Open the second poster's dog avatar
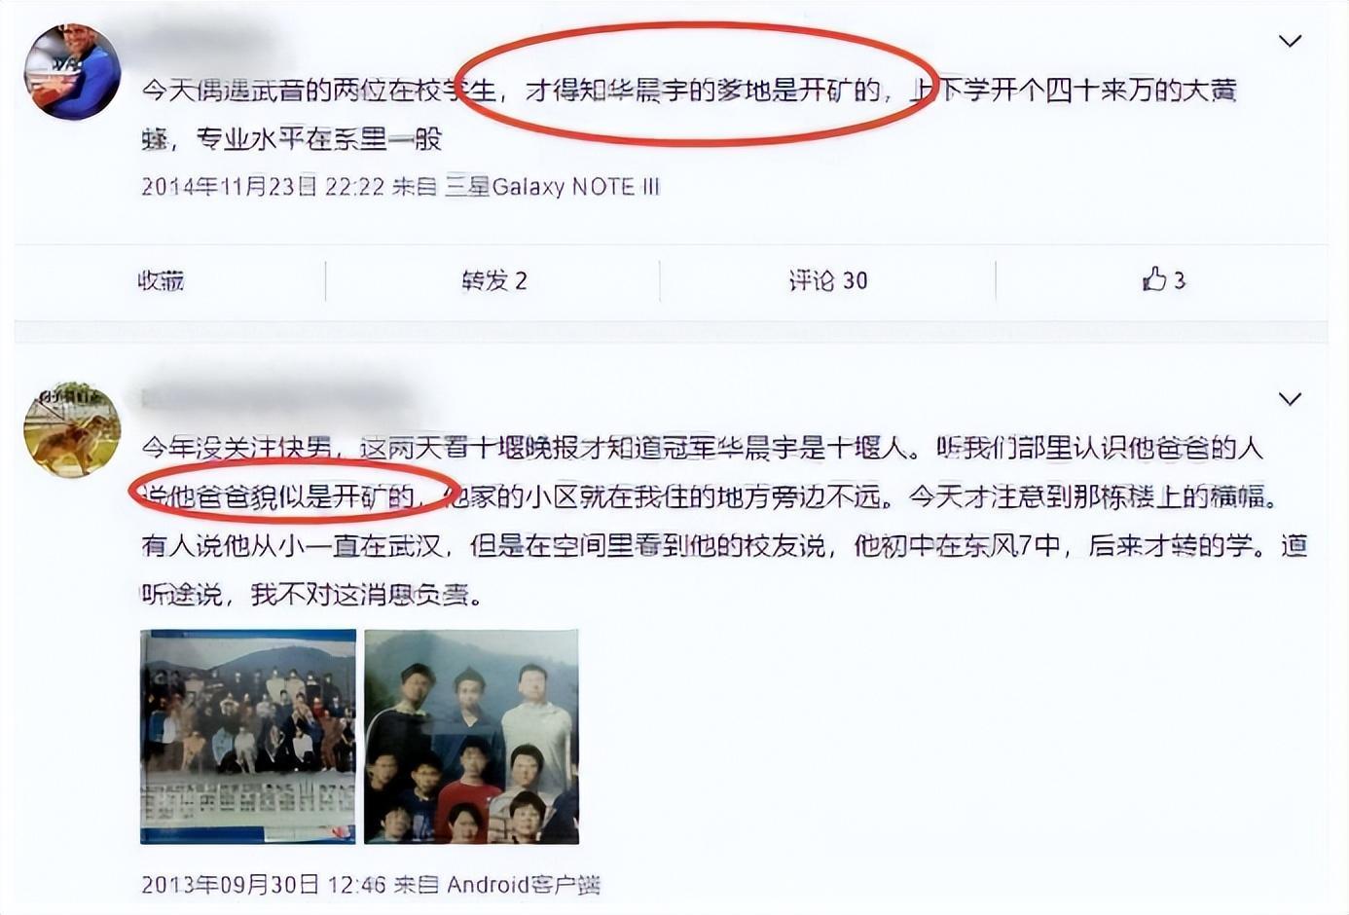1349x915 pixels. coord(72,429)
